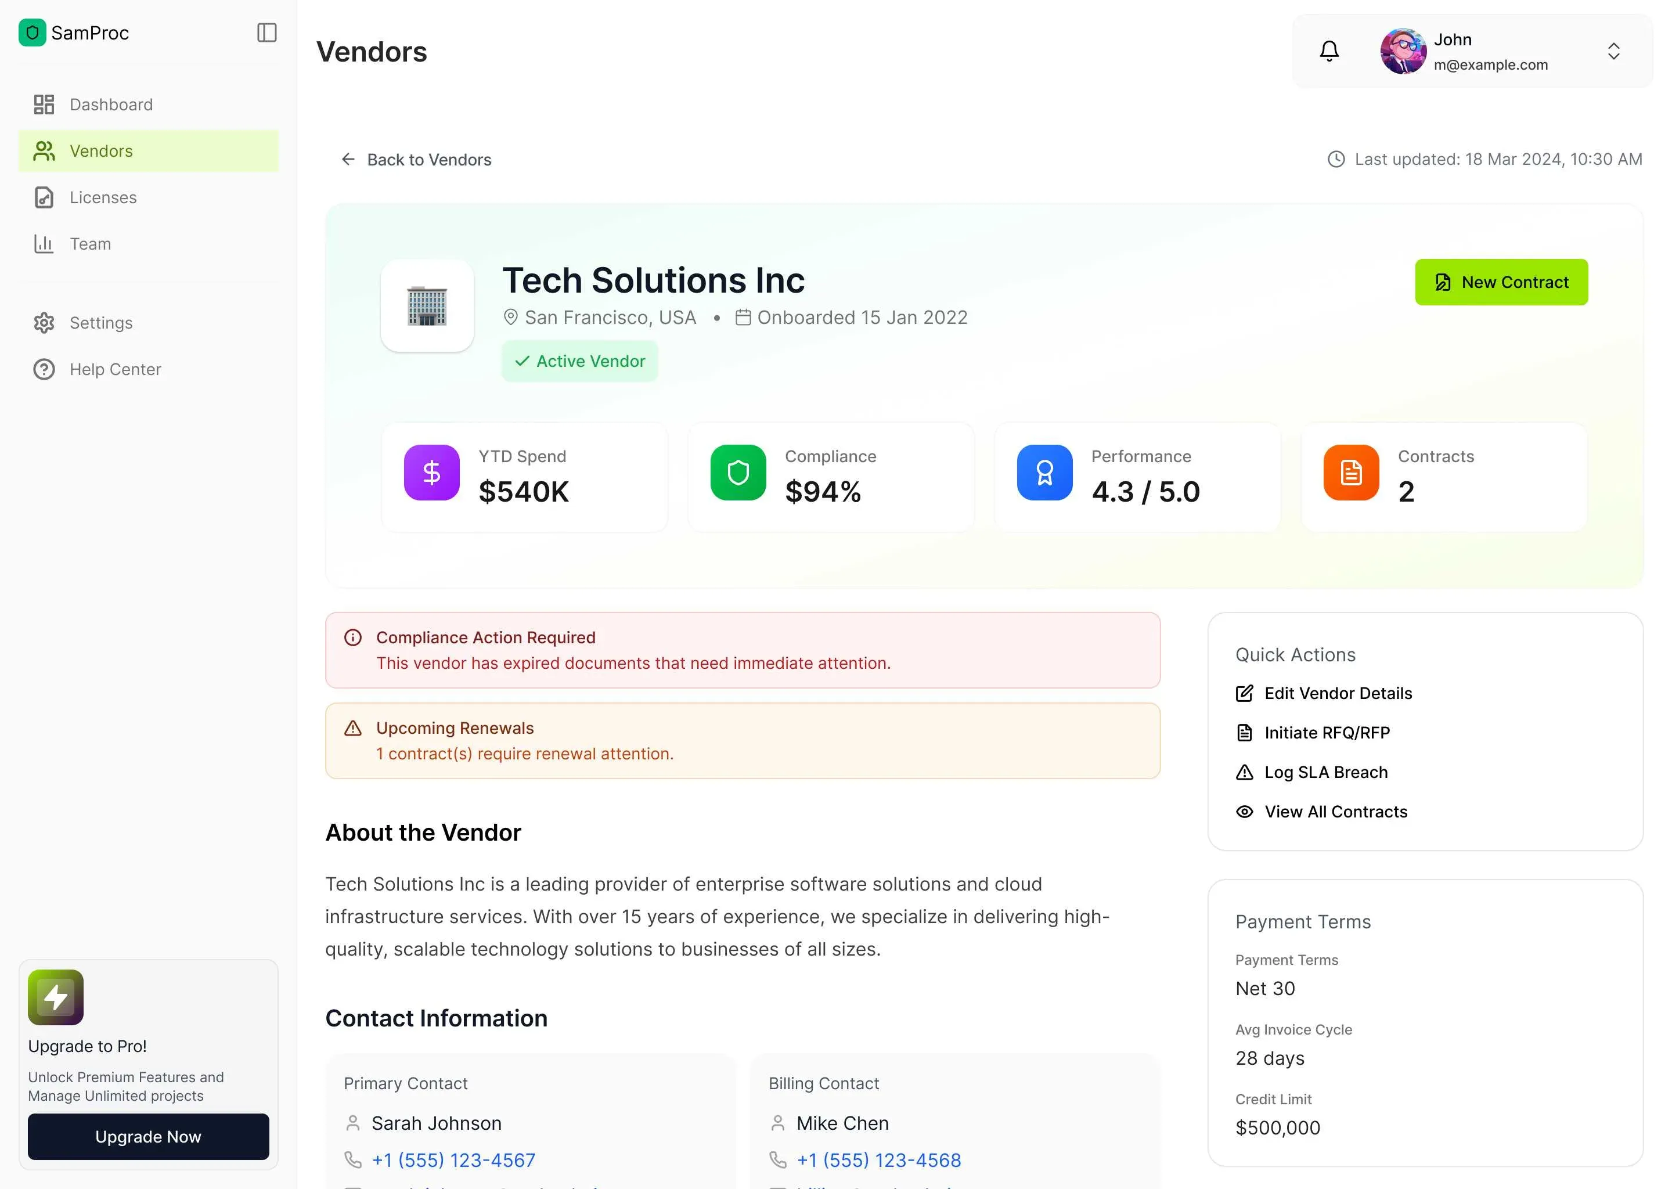
Task: Go to Dashboard in the sidebar
Action: pyautogui.click(x=149, y=105)
